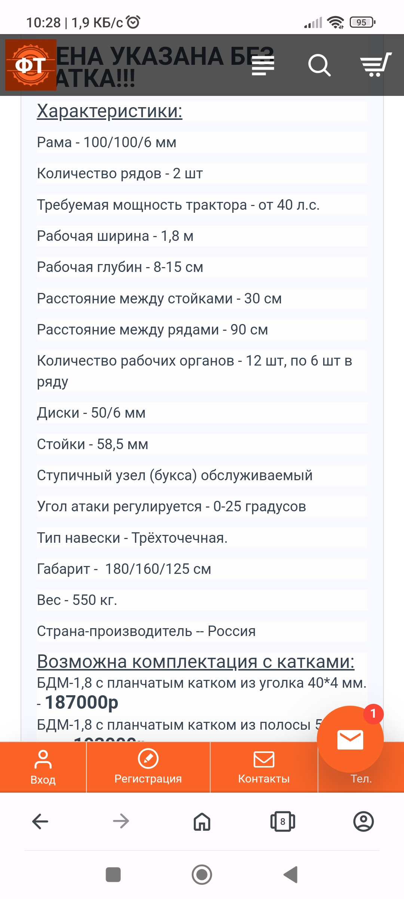
Task: Open the shopping cart icon
Action: 375,65
